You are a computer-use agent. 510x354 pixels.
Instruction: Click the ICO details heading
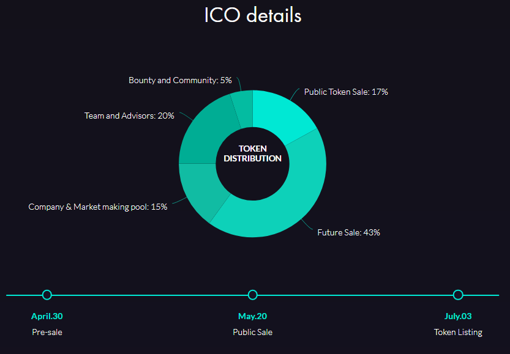[253, 15]
